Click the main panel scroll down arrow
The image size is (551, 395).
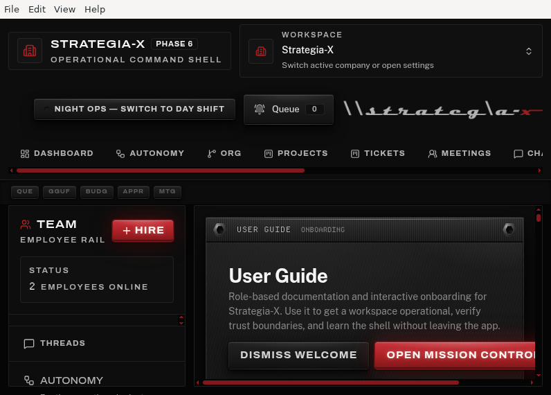click(539, 376)
